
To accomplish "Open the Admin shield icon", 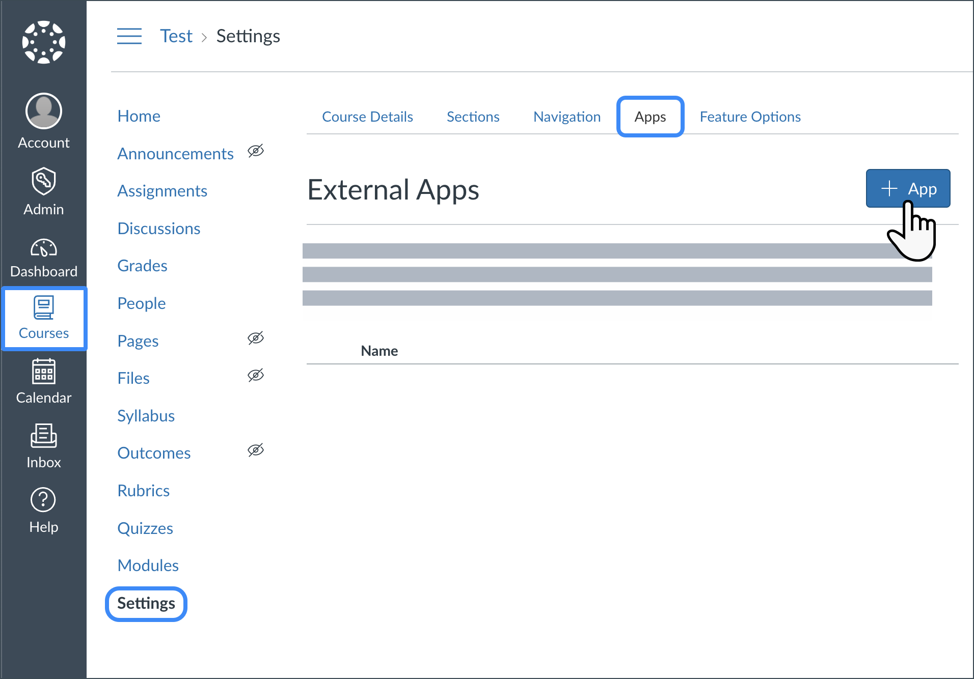I will coord(44,181).
